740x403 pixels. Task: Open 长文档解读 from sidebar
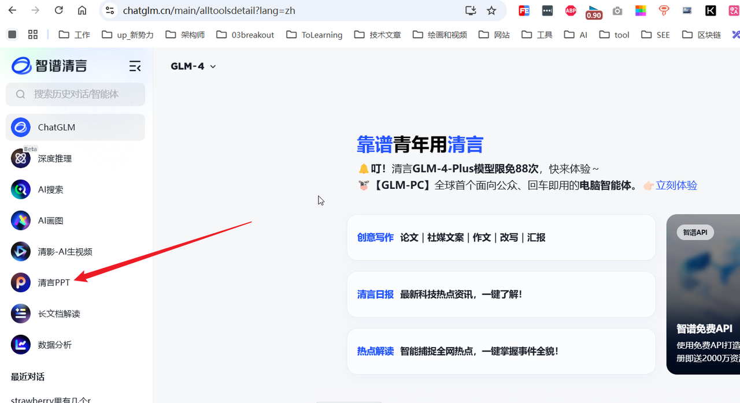point(75,314)
